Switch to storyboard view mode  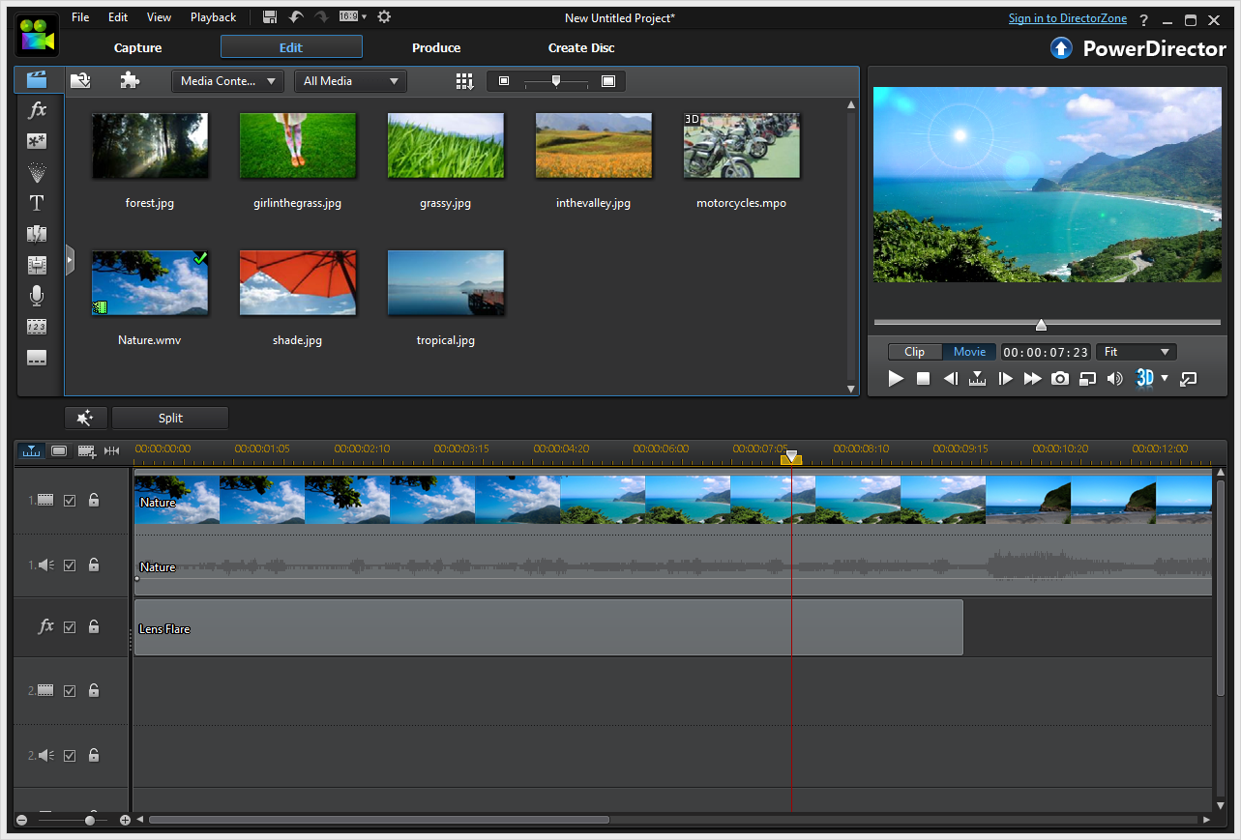tap(59, 450)
